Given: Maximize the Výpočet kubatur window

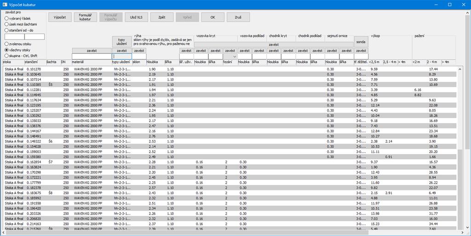Looking at the screenshot, I should [x=450, y=5].
